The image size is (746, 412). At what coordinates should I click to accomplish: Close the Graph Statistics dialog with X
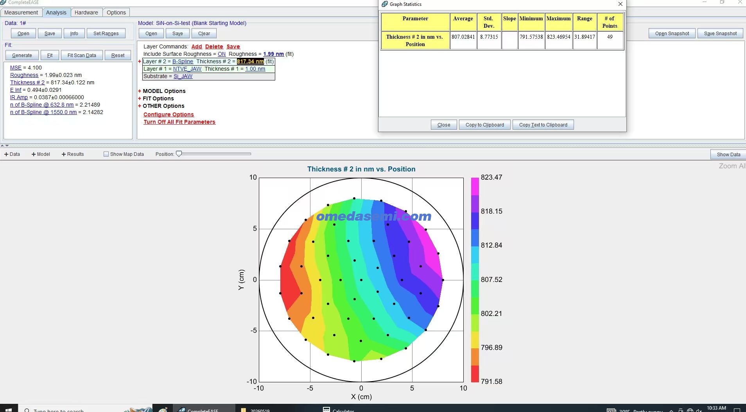coord(620,4)
